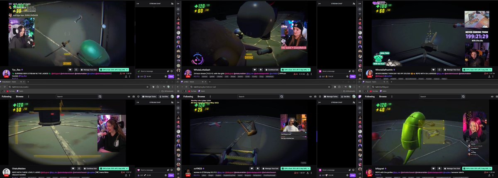Open Browse in billygoat window
Screen dimensions: 498x178
[383, 96]
